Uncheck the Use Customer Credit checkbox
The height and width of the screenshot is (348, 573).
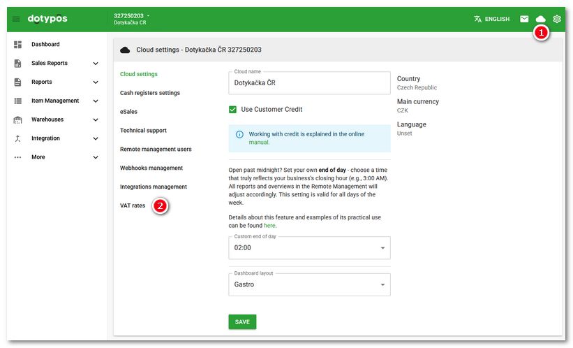tap(232, 110)
